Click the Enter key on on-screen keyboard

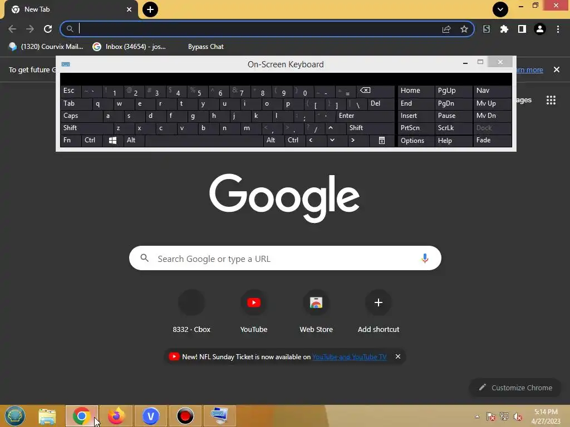[365, 116]
